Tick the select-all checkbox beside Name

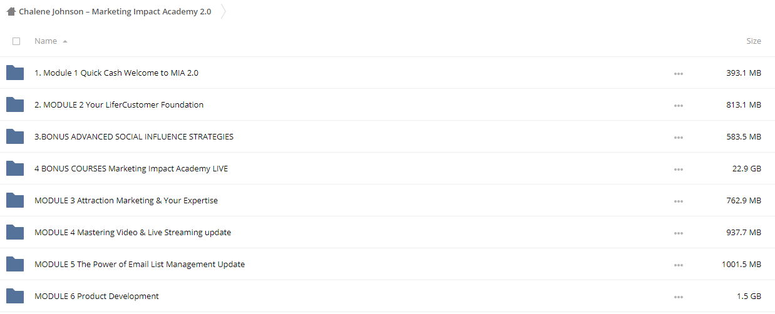16,41
